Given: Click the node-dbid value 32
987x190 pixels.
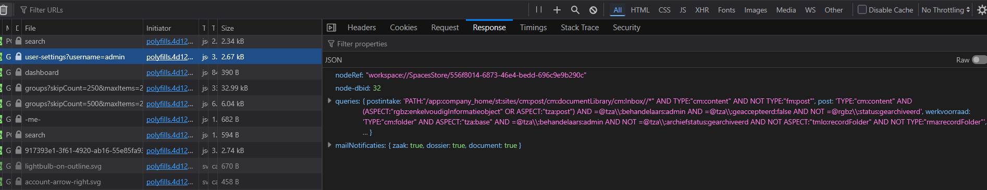Looking at the screenshot, I should (x=377, y=88).
